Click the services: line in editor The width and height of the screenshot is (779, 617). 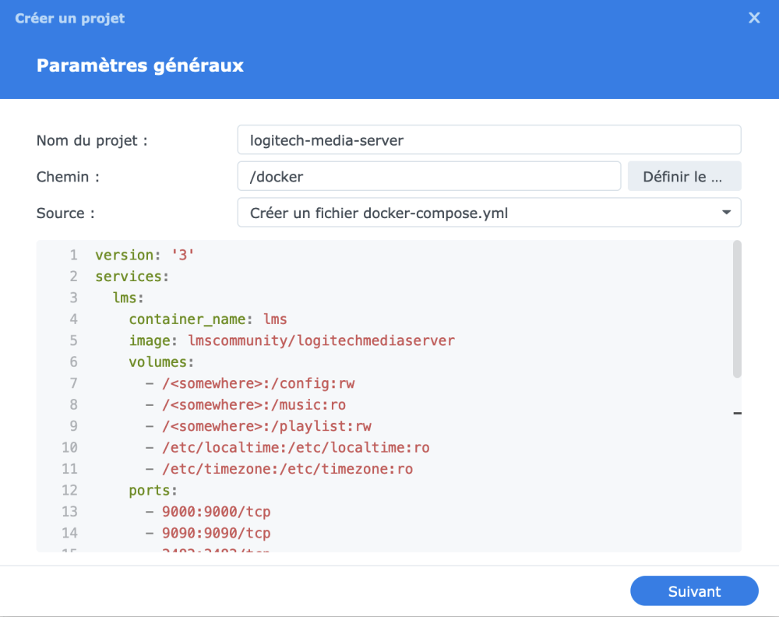pos(132,277)
